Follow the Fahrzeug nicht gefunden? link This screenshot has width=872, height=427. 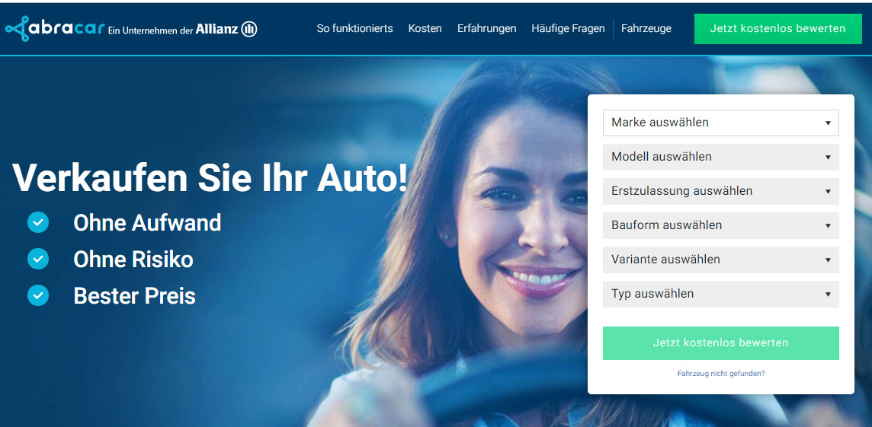click(x=721, y=374)
